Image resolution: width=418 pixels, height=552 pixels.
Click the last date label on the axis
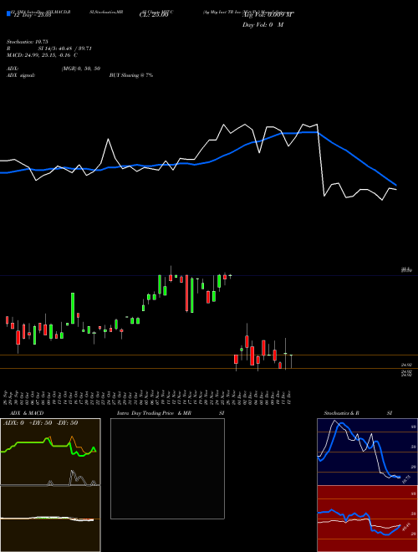click(289, 396)
